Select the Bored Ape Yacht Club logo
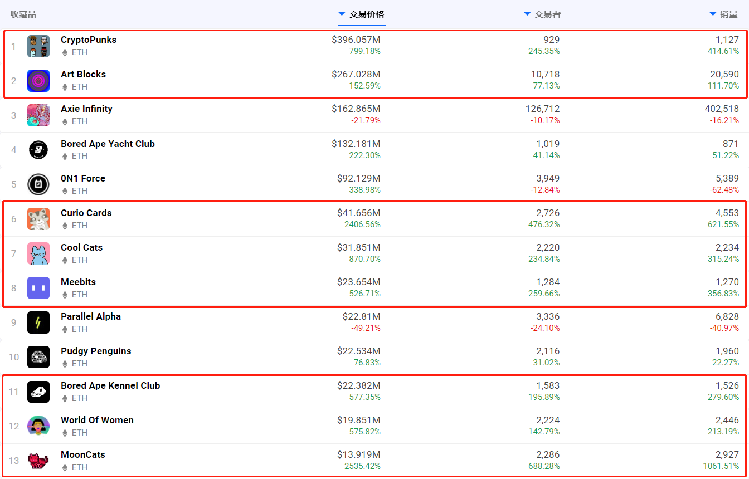The image size is (749, 479). [38, 150]
